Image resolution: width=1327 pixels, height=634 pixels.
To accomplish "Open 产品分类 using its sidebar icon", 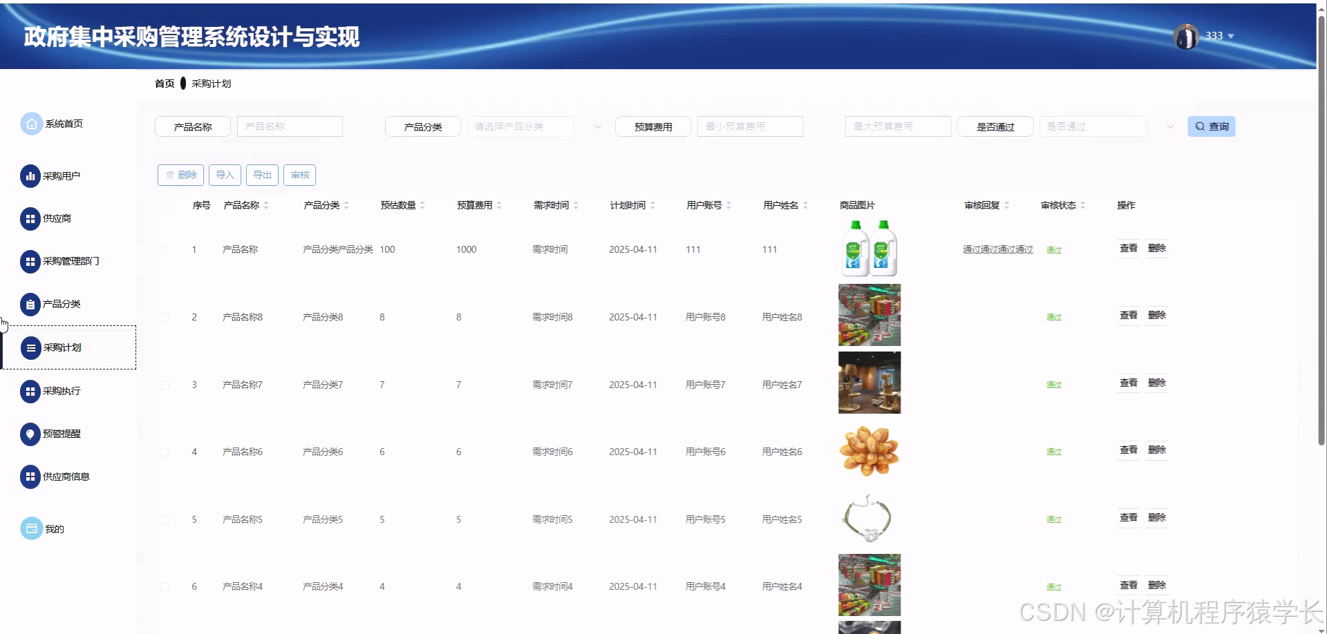I will click(x=30, y=305).
